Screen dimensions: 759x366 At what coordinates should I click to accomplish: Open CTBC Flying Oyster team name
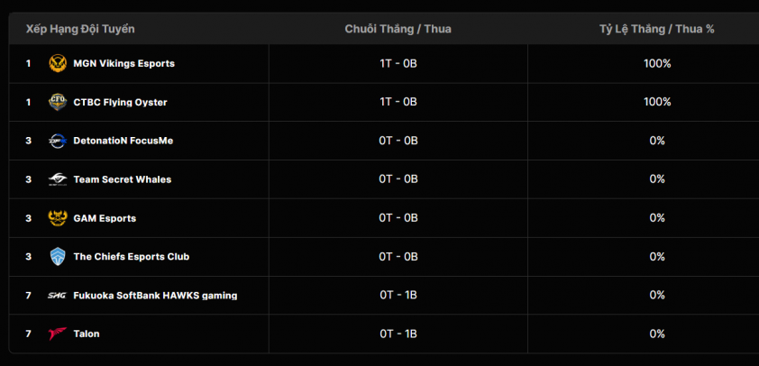point(120,103)
